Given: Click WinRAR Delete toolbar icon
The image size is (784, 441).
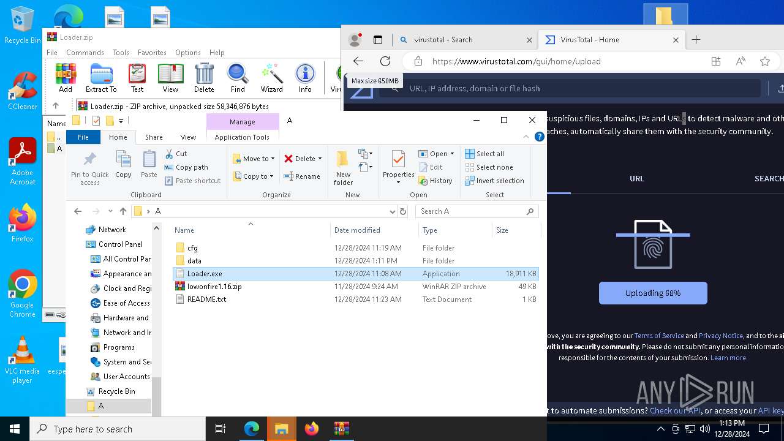Looking at the screenshot, I should click(x=204, y=78).
